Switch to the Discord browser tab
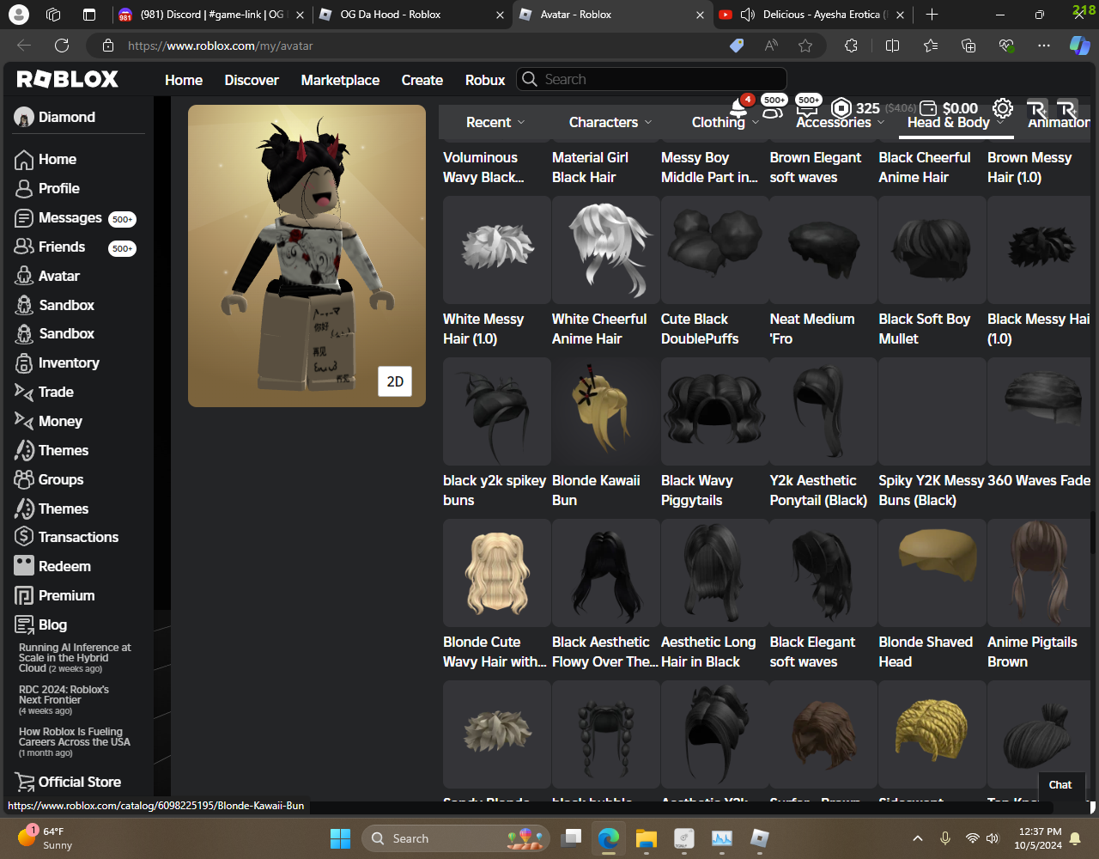This screenshot has height=859, width=1099. click(211, 15)
